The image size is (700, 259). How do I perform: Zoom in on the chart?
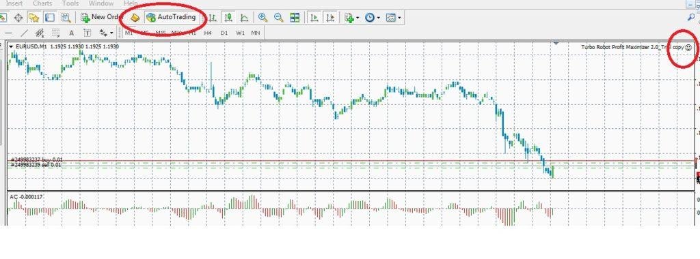click(x=263, y=18)
